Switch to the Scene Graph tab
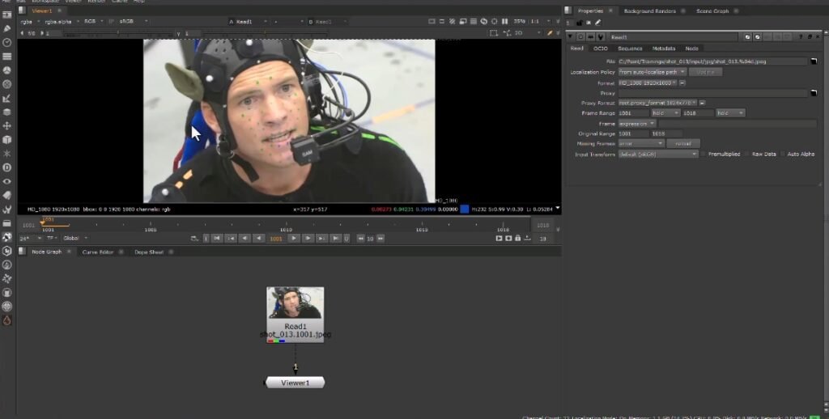The image size is (829, 419). click(x=712, y=11)
